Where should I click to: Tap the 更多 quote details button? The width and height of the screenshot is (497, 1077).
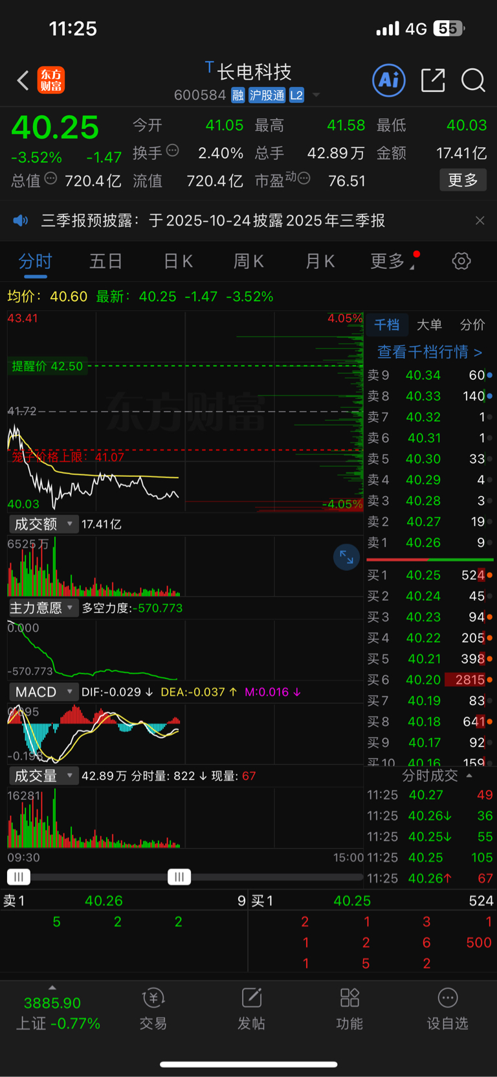pyautogui.click(x=463, y=179)
